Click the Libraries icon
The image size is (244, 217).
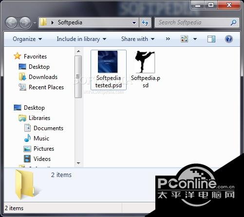22,118
